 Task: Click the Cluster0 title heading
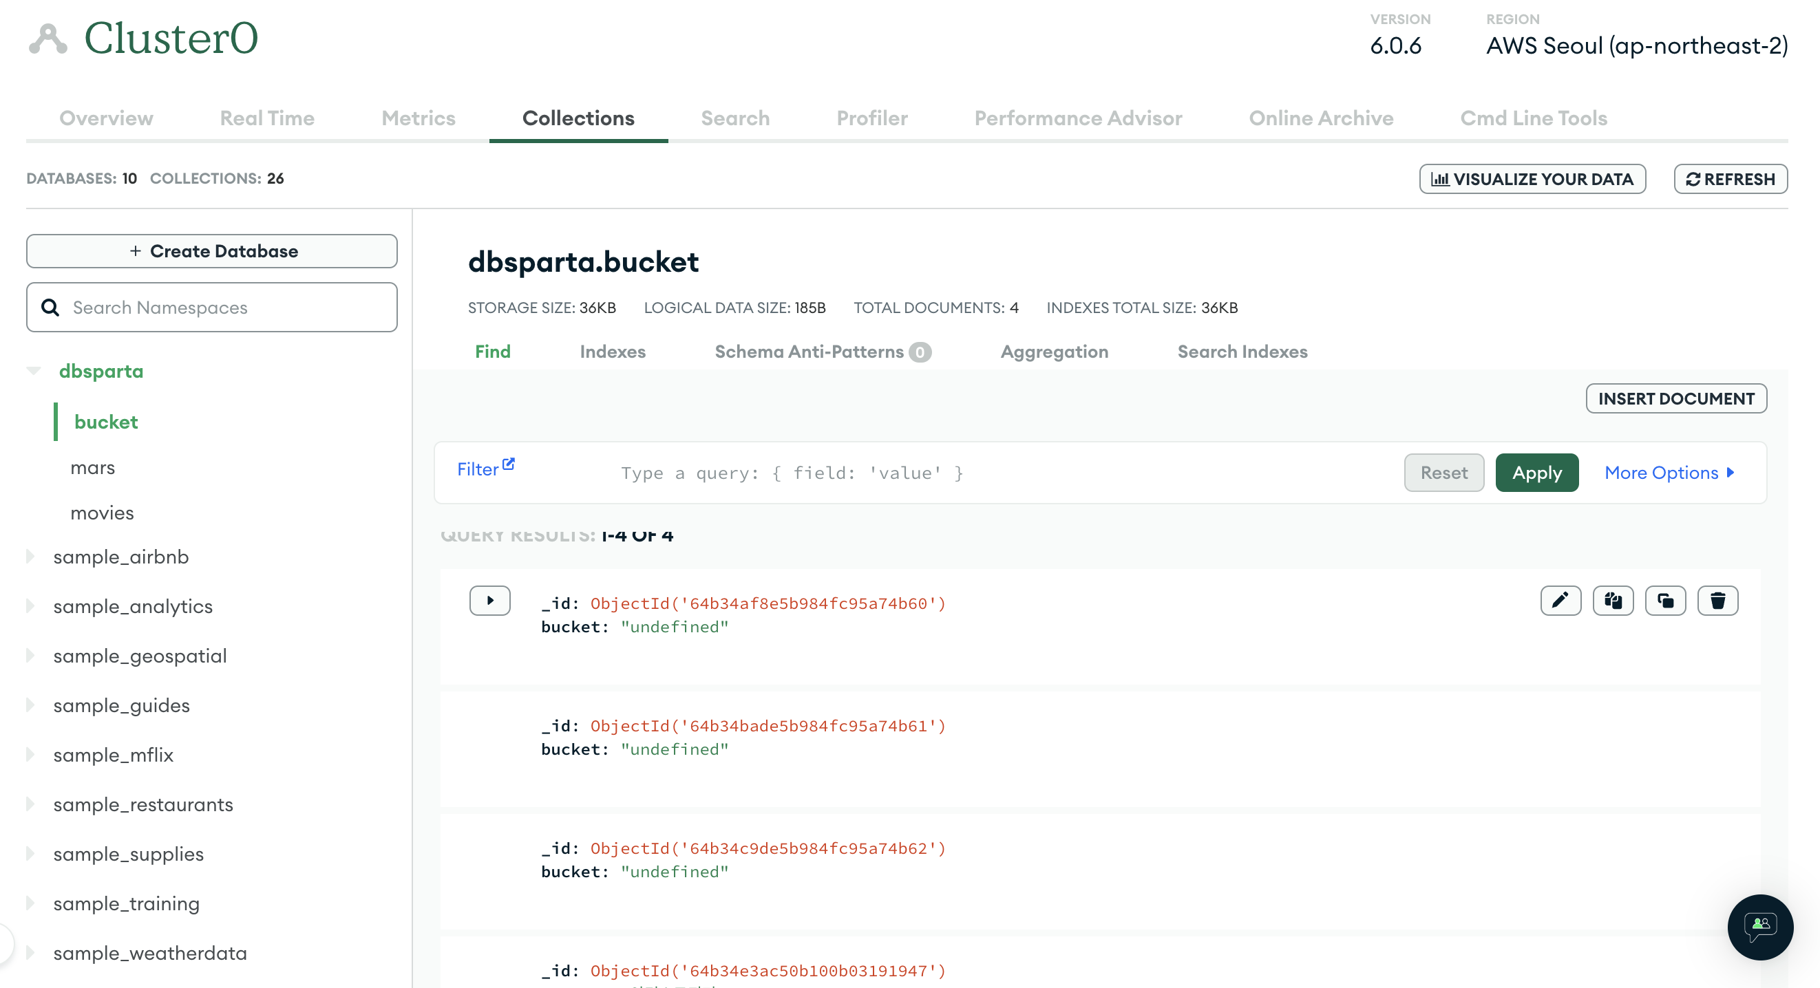171,38
